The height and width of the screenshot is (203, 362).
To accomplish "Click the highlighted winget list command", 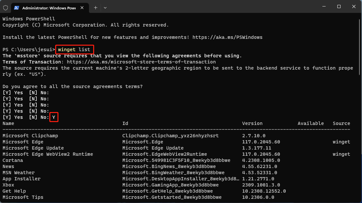I will point(74,50).
